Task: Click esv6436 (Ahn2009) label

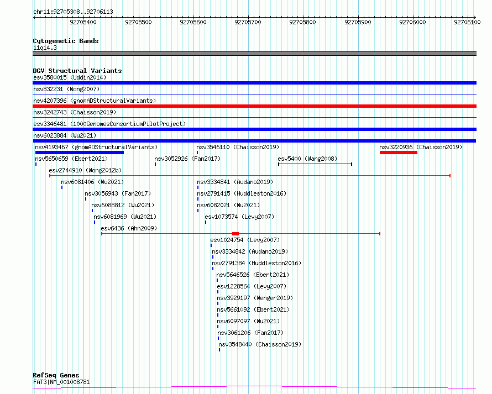Action: [129, 228]
